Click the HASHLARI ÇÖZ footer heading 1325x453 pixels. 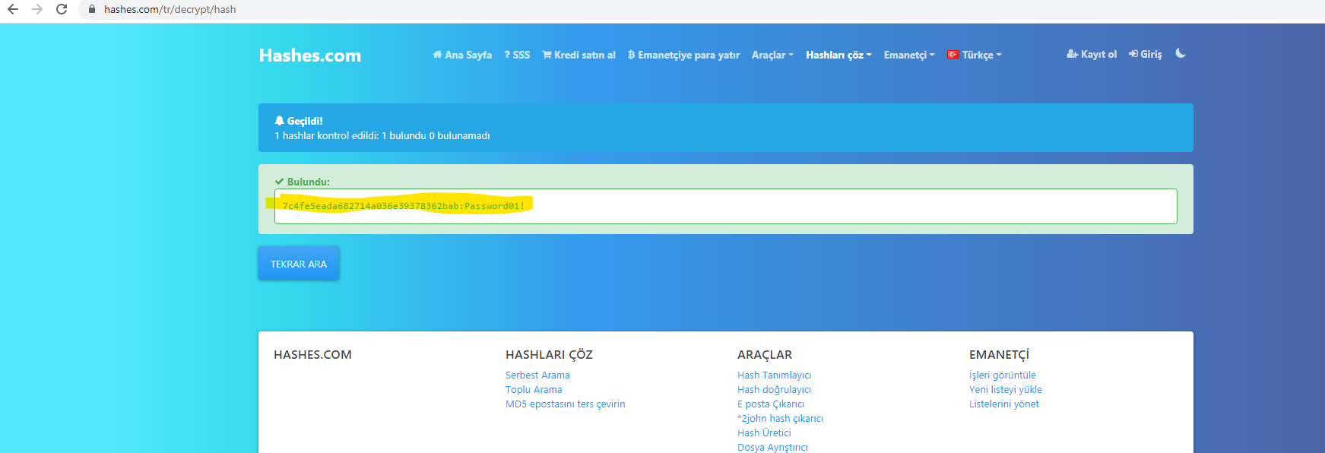(549, 354)
